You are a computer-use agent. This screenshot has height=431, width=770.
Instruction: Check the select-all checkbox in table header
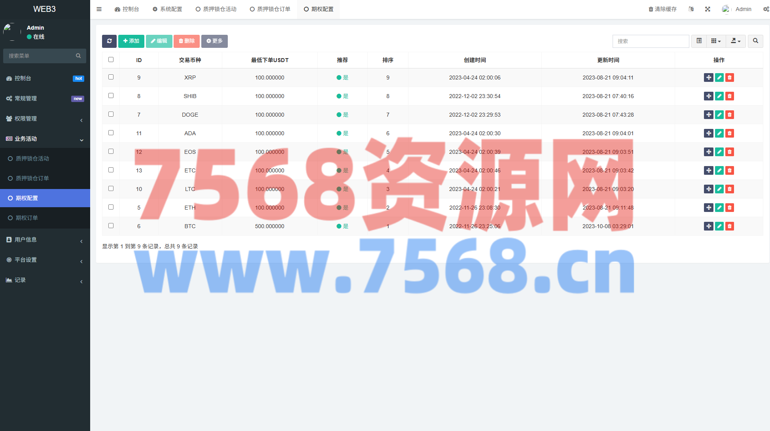(111, 60)
